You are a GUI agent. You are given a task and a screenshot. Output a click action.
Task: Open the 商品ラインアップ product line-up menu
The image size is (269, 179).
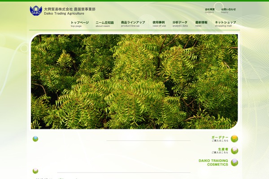coord(133,24)
